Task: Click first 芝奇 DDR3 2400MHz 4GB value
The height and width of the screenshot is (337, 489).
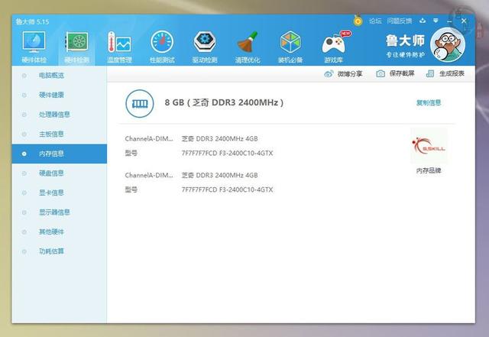Action: click(219, 139)
